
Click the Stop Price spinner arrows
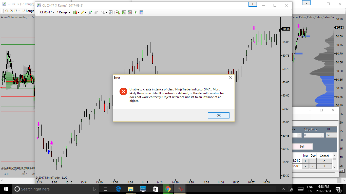(322, 135)
